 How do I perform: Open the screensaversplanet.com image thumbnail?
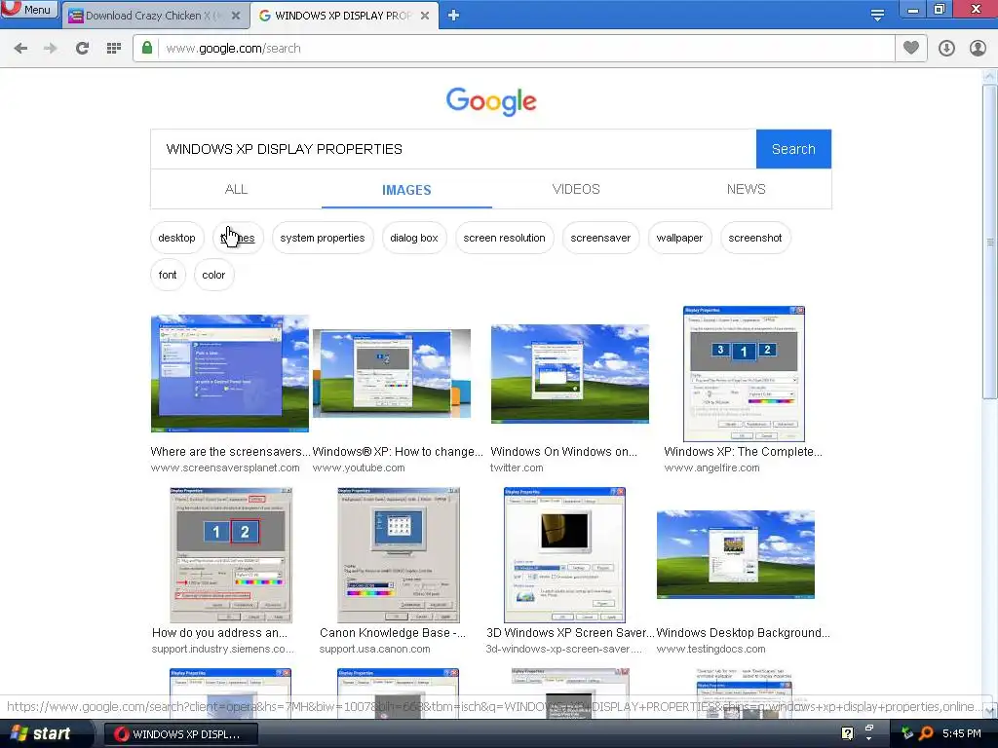coord(230,373)
